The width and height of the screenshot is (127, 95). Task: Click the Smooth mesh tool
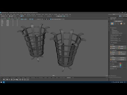(114, 48)
